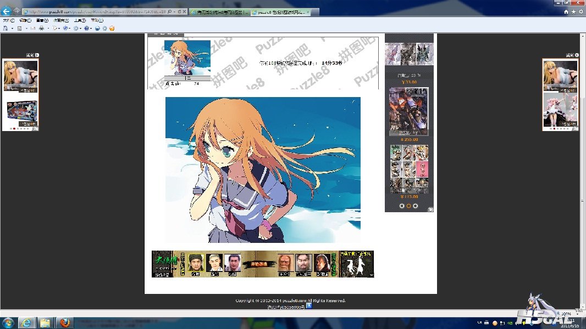This screenshot has height=329, width=586.
Task: Click the small puzzle preview thumbnail
Action: (187, 58)
